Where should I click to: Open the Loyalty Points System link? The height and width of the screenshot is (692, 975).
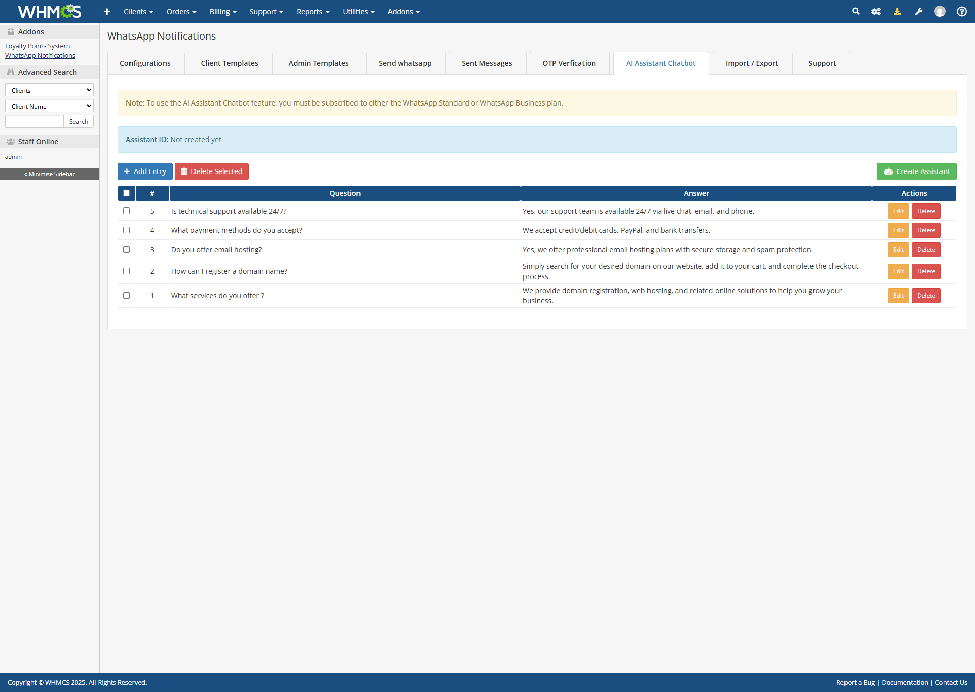[x=37, y=46]
